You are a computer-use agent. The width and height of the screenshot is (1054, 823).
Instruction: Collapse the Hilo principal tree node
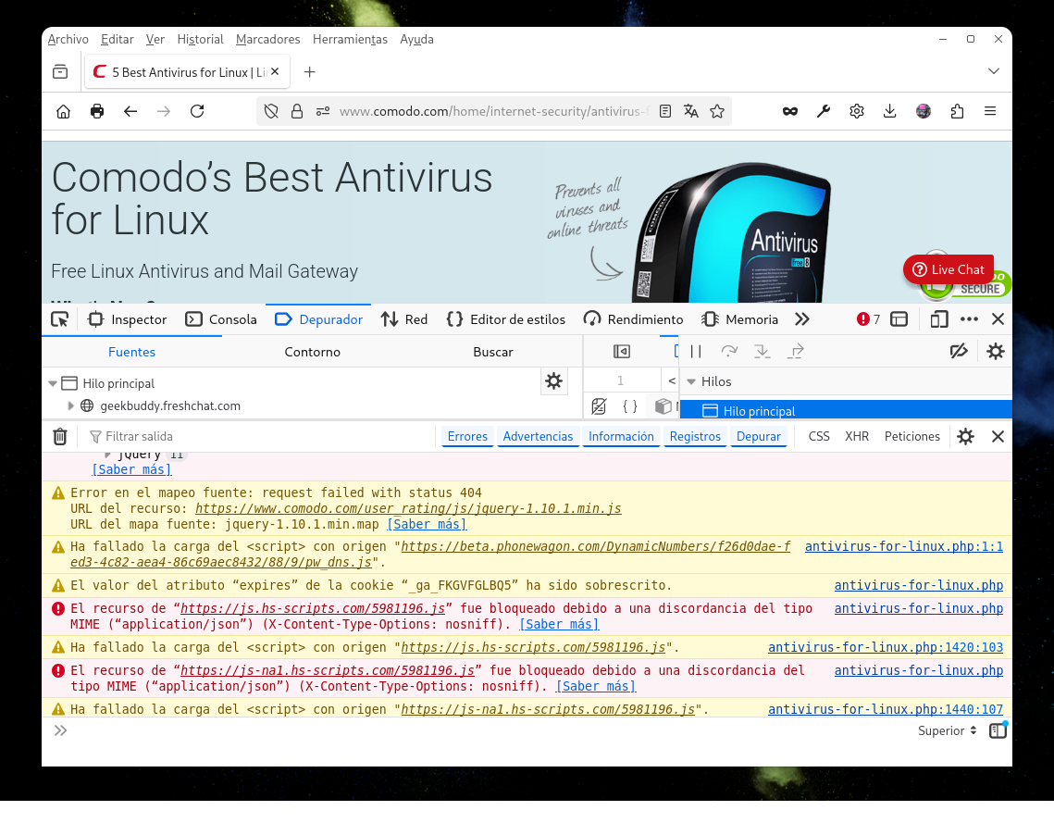coord(53,383)
